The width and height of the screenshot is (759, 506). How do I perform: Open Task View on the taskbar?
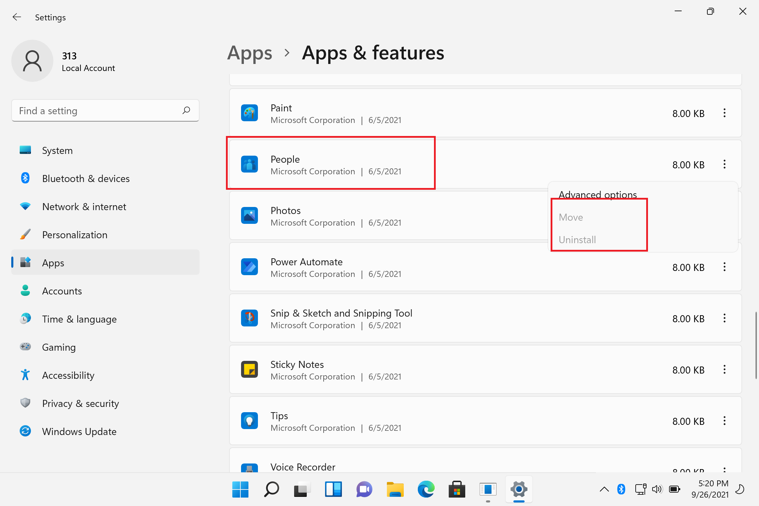pos(302,489)
